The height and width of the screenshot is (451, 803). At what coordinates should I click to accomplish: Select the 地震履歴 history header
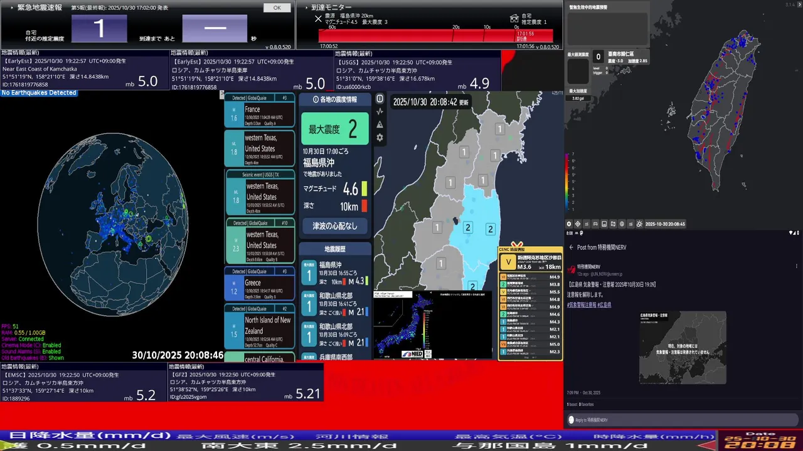(335, 249)
